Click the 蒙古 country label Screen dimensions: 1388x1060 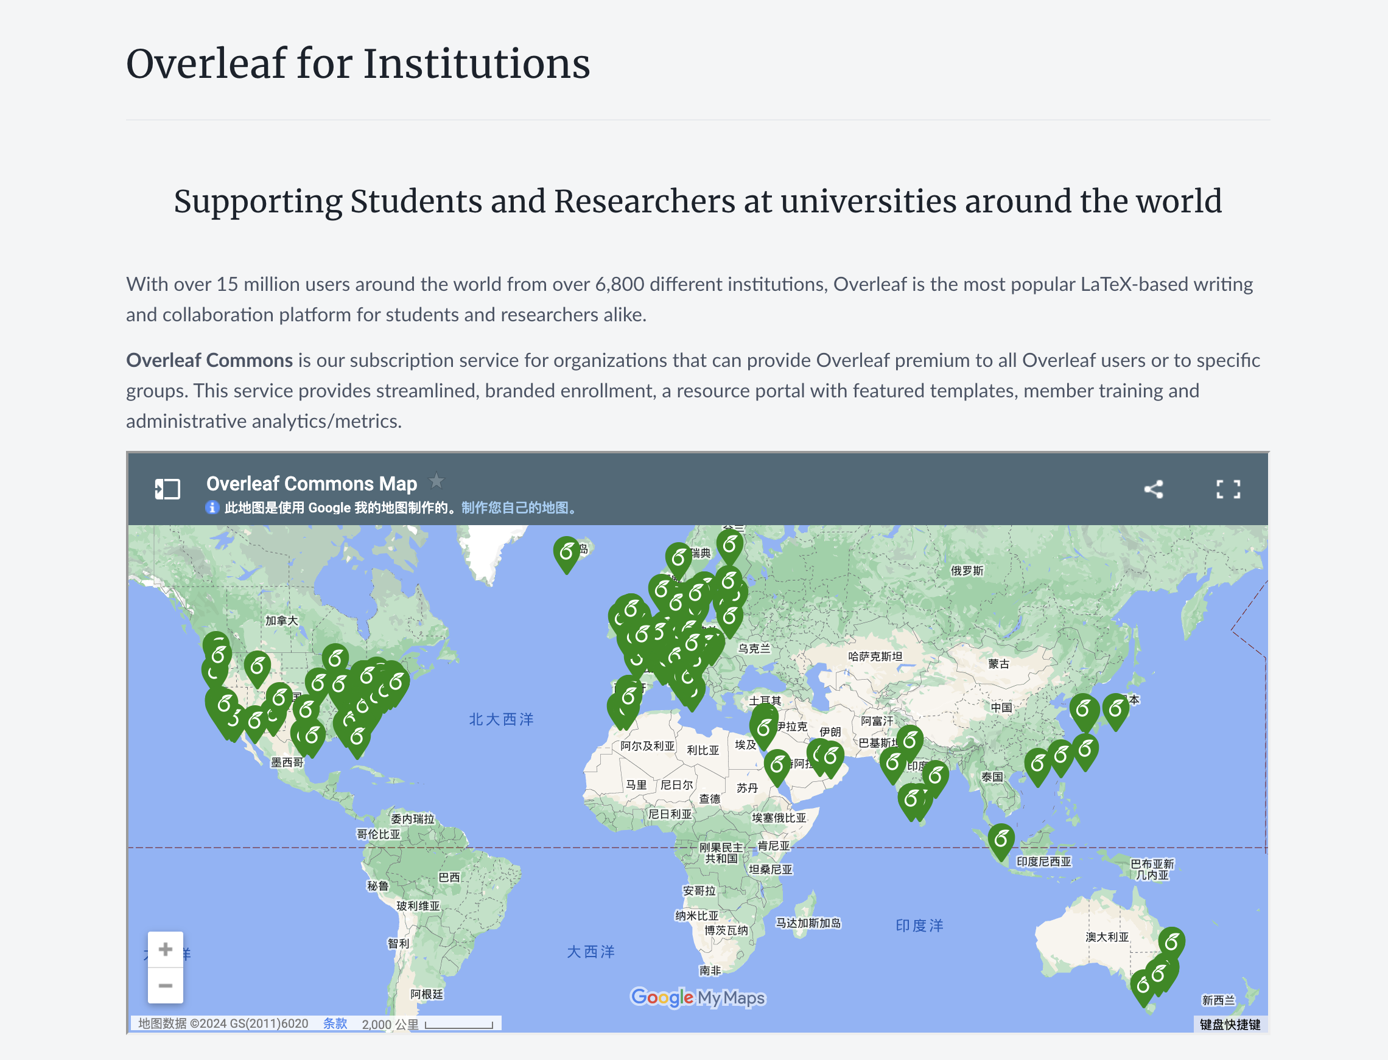(998, 664)
